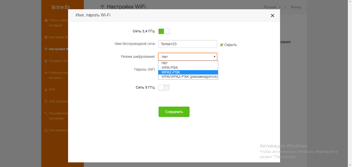Click the Сеть 5 ГГц label
The image size is (352, 167).
click(x=145, y=88)
